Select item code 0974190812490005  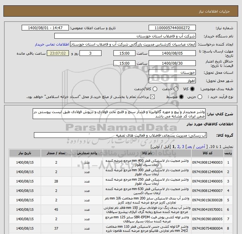coord(207,181)
